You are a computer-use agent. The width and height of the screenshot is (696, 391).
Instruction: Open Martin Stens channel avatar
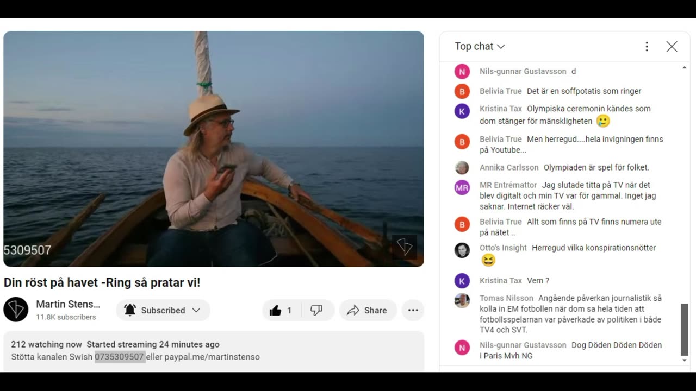[16, 310]
